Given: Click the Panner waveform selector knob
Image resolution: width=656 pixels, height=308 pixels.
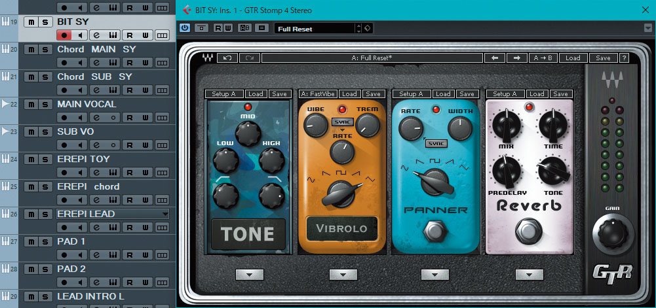Looking at the screenshot, I should click(435, 183).
